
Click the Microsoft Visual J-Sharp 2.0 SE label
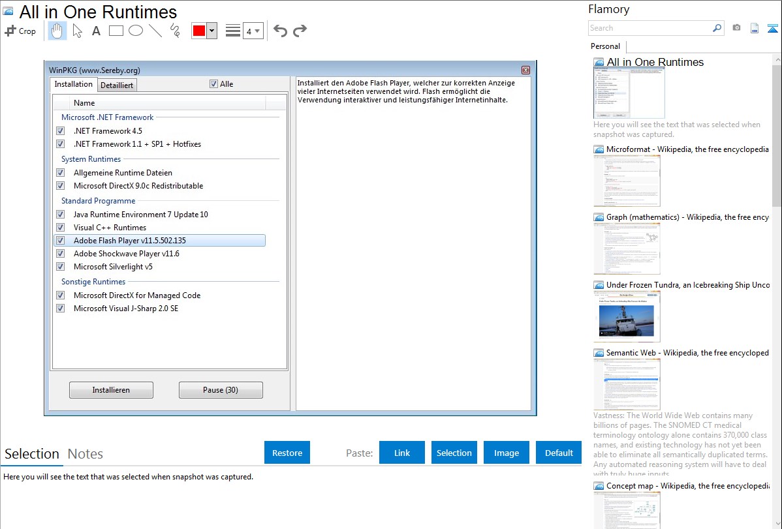[126, 309]
